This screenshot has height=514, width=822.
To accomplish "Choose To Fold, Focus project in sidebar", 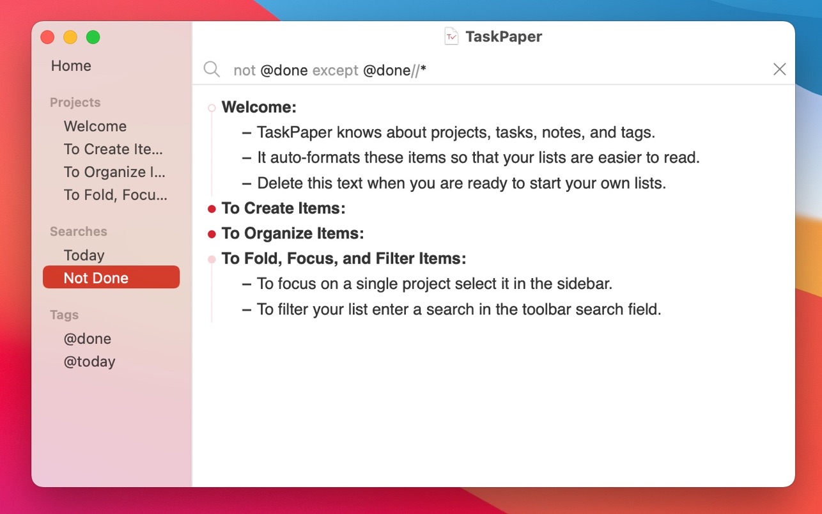I will pyautogui.click(x=115, y=195).
